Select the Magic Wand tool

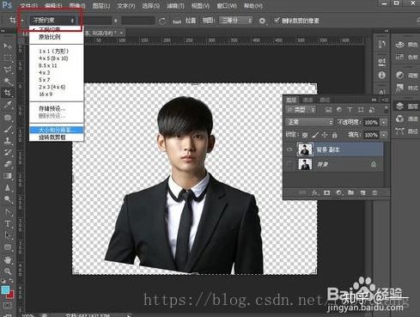pyautogui.click(x=8, y=81)
